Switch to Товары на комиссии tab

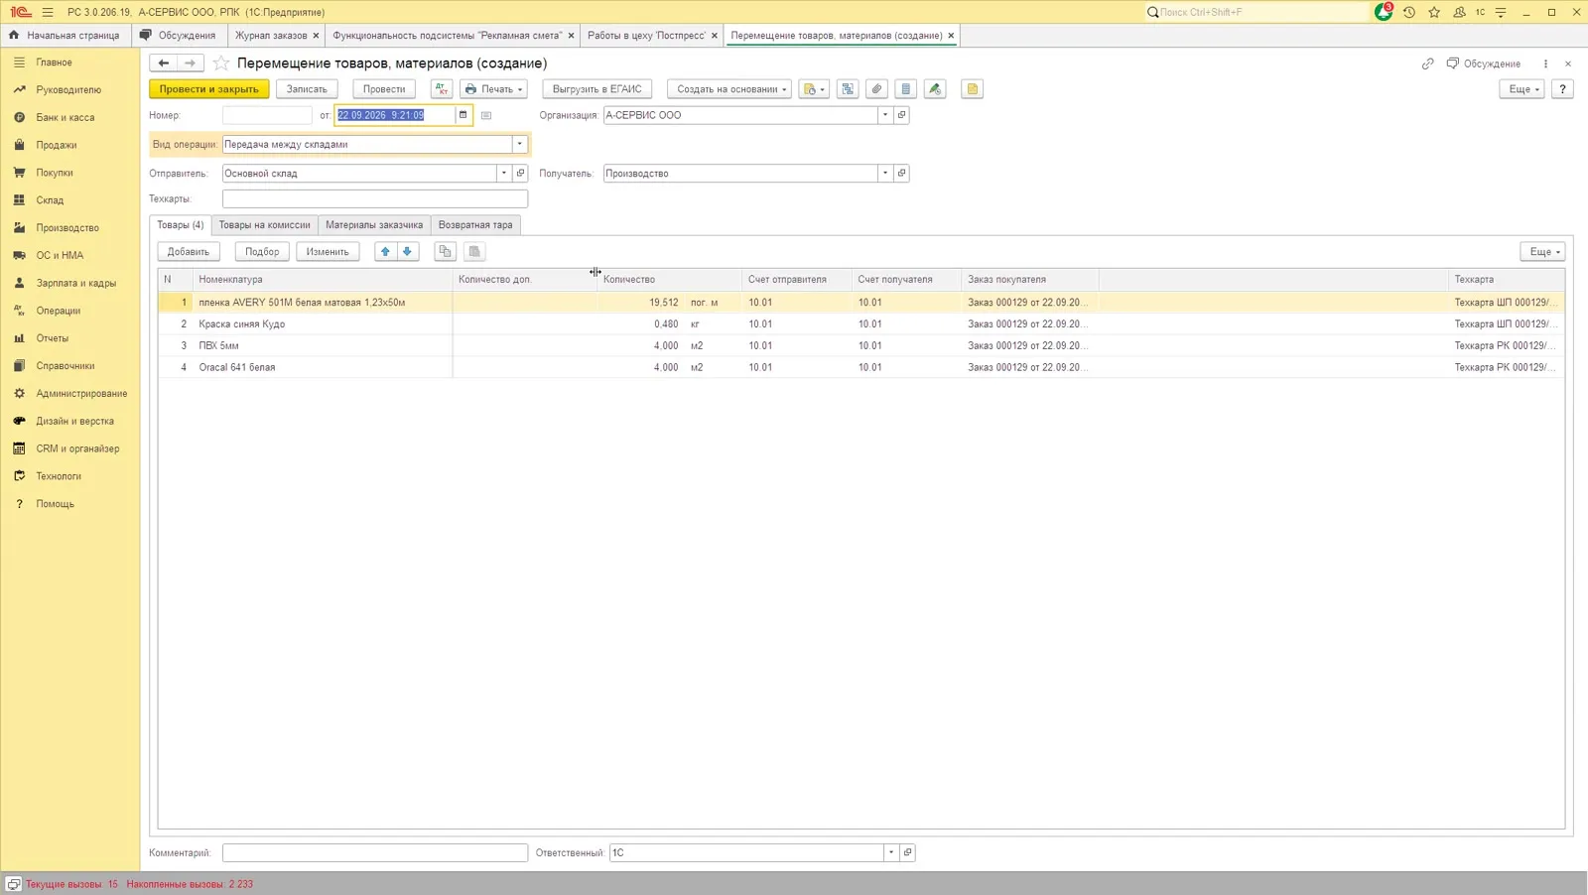(264, 225)
